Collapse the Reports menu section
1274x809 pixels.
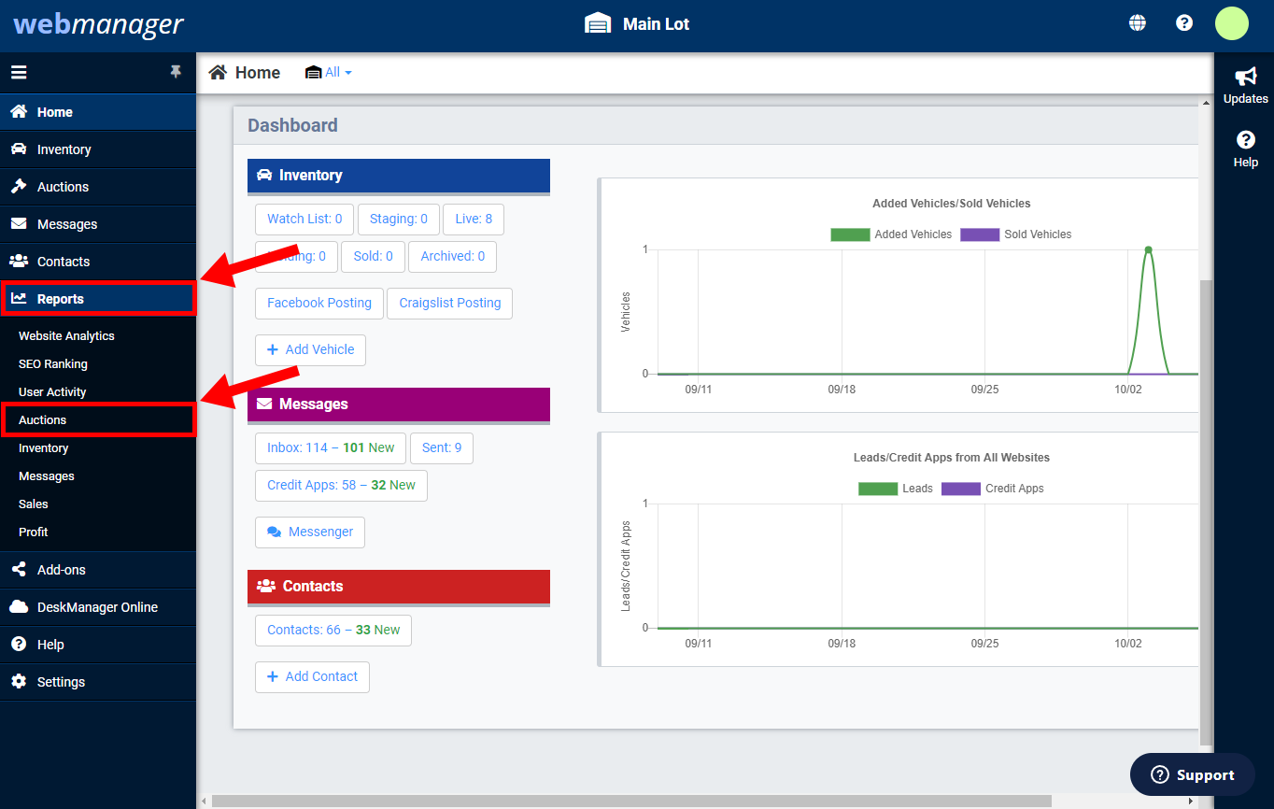98,299
